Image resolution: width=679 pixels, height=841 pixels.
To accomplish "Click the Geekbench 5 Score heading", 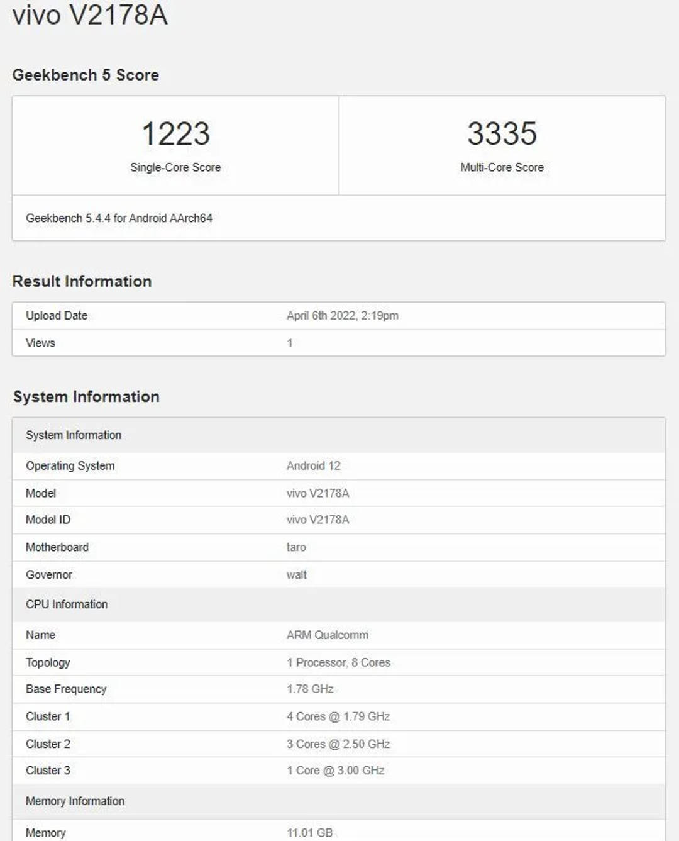I will click(86, 75).
